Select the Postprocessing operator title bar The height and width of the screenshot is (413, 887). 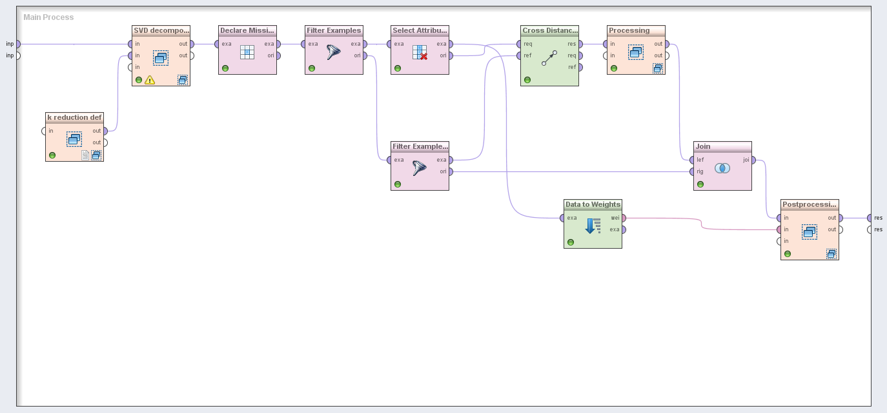tap(810, 205)
